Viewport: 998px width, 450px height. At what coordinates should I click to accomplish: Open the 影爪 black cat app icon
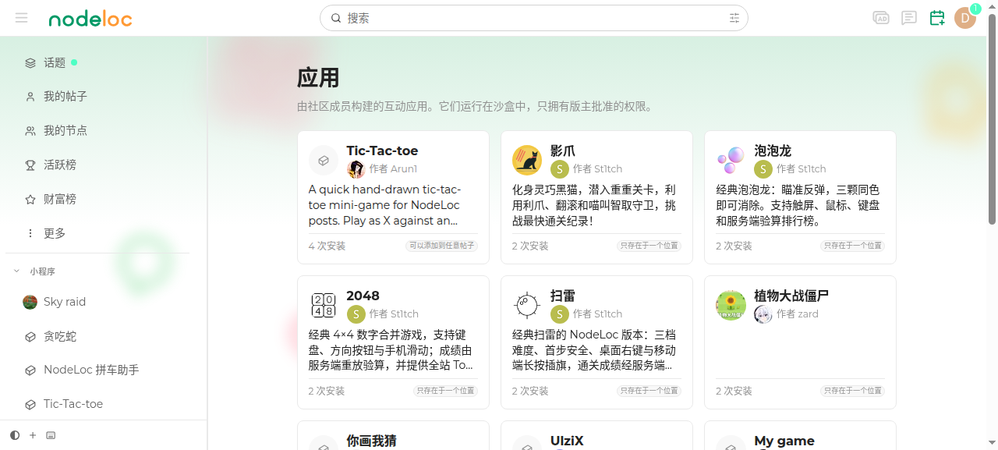pos(527,160)
